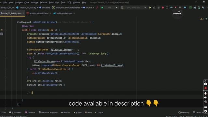Open the Window menu
The width and height of the screenshot is (208, 117).
pyautogui.click(x=76, y=2)
